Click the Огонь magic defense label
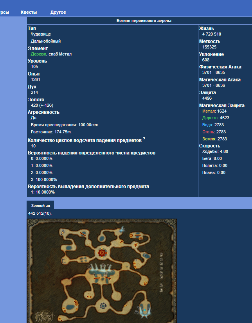 tap(208, 132)
